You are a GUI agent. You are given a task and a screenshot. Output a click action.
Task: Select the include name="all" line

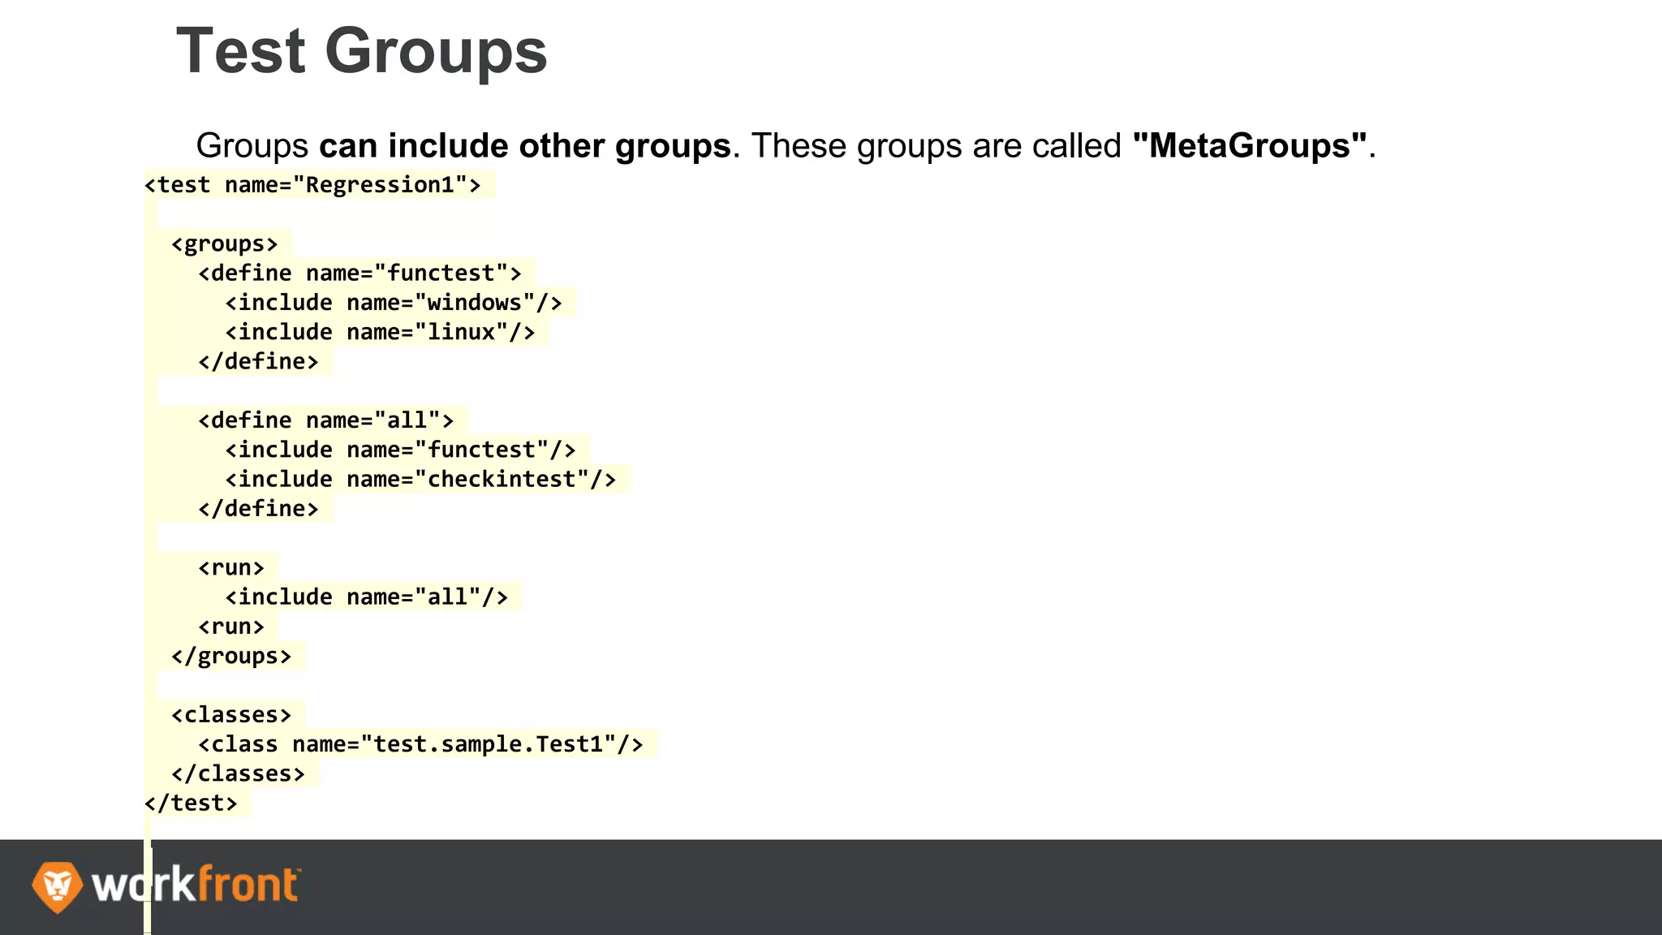pyautogui.click(x=366, y=597)
